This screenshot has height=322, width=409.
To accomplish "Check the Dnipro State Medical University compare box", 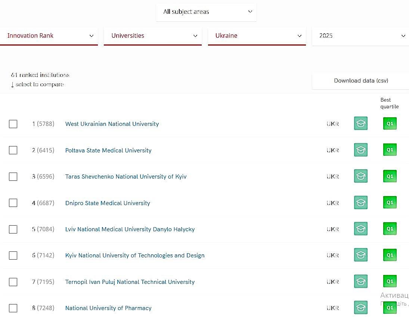I will [x=13, y=203].
